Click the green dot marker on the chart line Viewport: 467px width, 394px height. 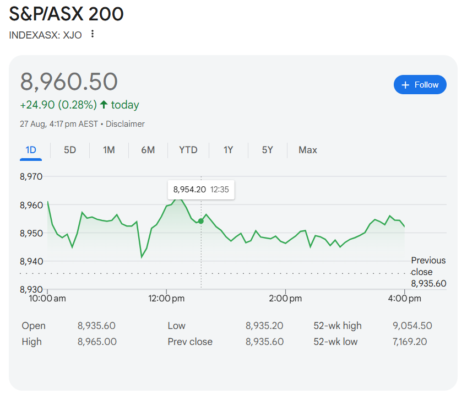click(x=200, y=221)
